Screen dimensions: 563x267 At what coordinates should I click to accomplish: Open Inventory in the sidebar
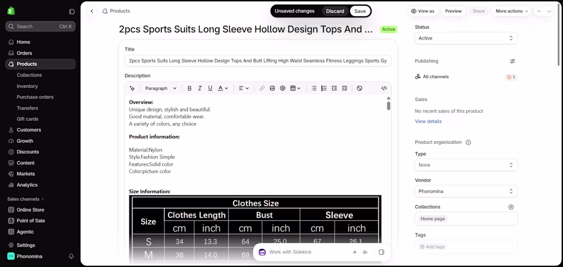coord(27,86)
